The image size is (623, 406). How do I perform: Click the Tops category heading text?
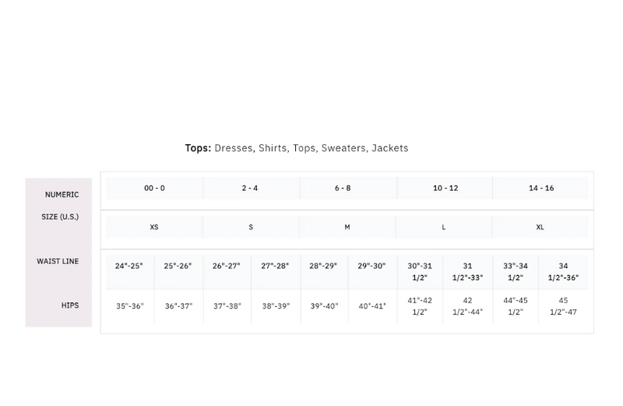tap(198, 148)
